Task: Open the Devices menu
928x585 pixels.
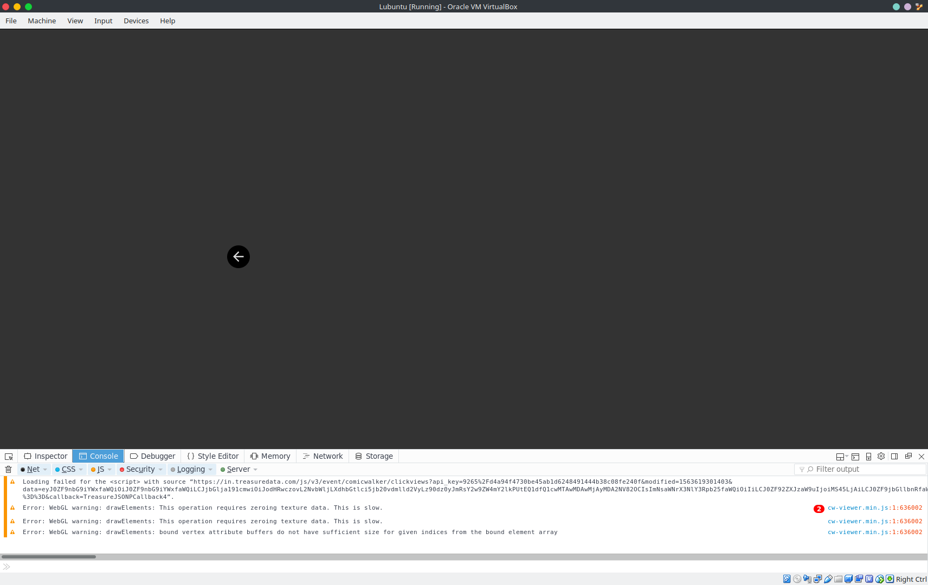Action: point(136,21)
